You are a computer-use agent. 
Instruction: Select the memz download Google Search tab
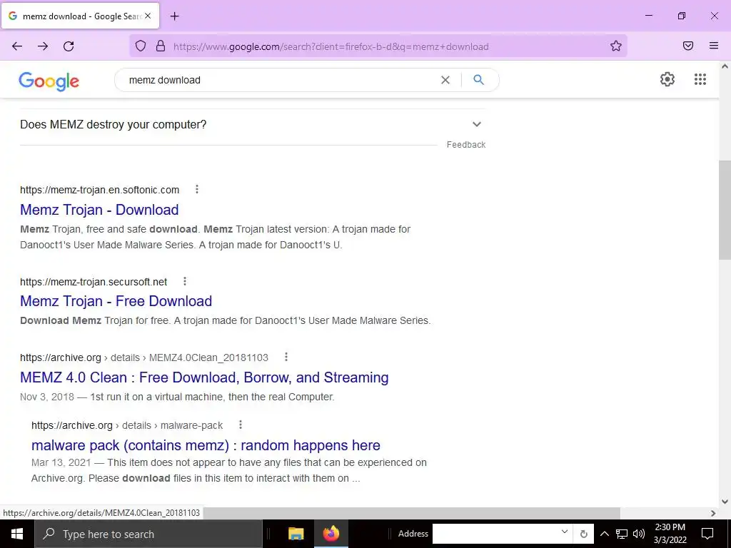pyautogui.click(x=81, y=16)
